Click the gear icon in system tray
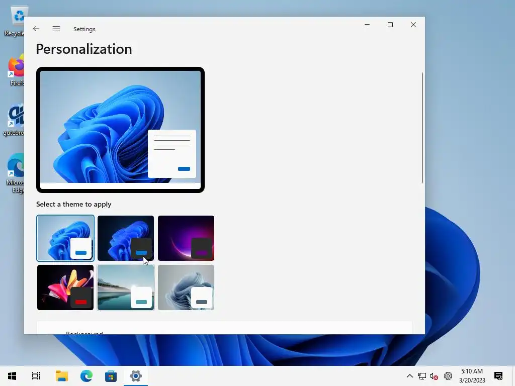The image size is (515, 386). coord(448,376)
